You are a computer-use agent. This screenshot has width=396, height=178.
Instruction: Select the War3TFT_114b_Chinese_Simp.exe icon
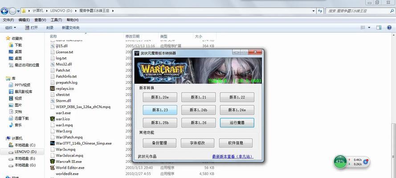[52, 143]
